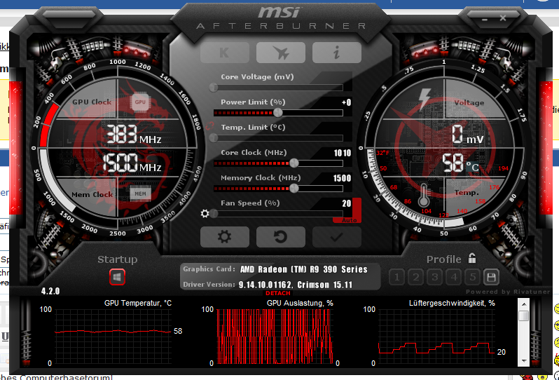
Task: Toggle the Fan Speed Auto button
Action: (350, 221)
